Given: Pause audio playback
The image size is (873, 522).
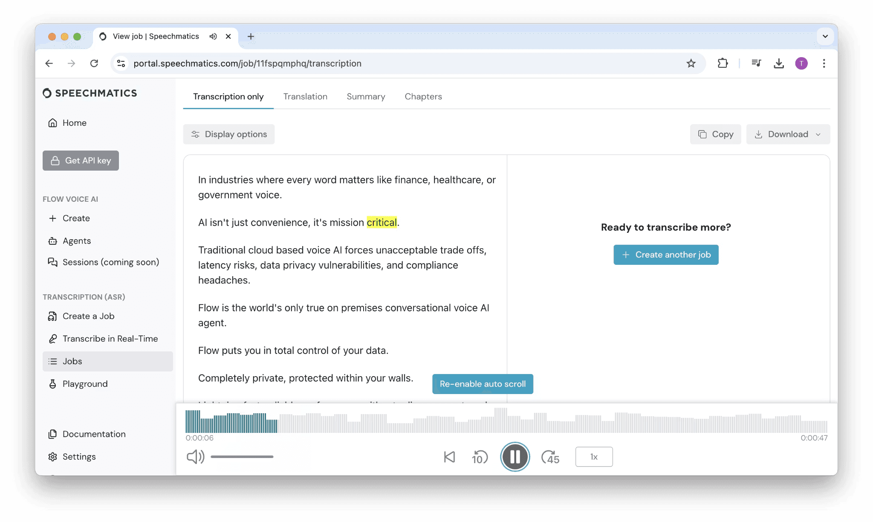Looking at the screenshot, I should (515, 457).
